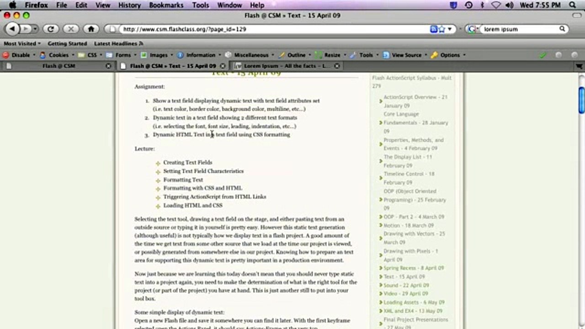Go to the home page icon
This screenshot has width=585, height=329.
point(91,29)
